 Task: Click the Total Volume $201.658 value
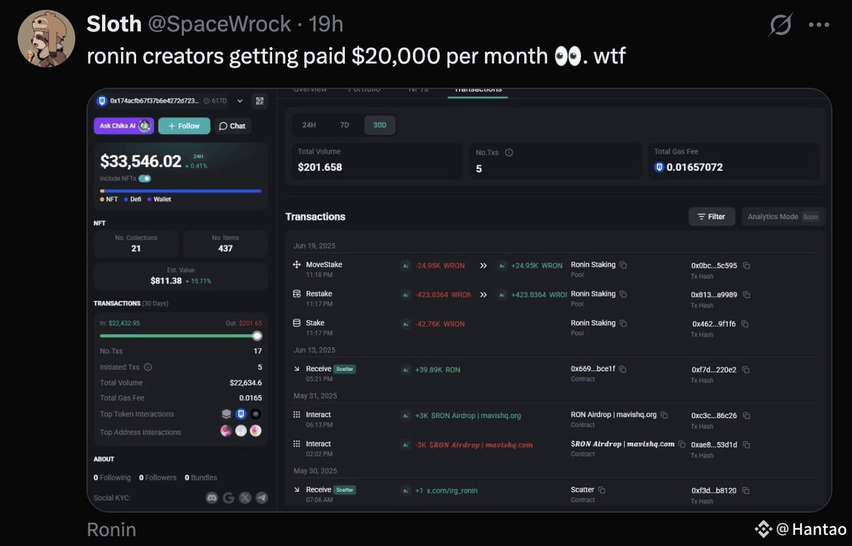tap(320, 167)
